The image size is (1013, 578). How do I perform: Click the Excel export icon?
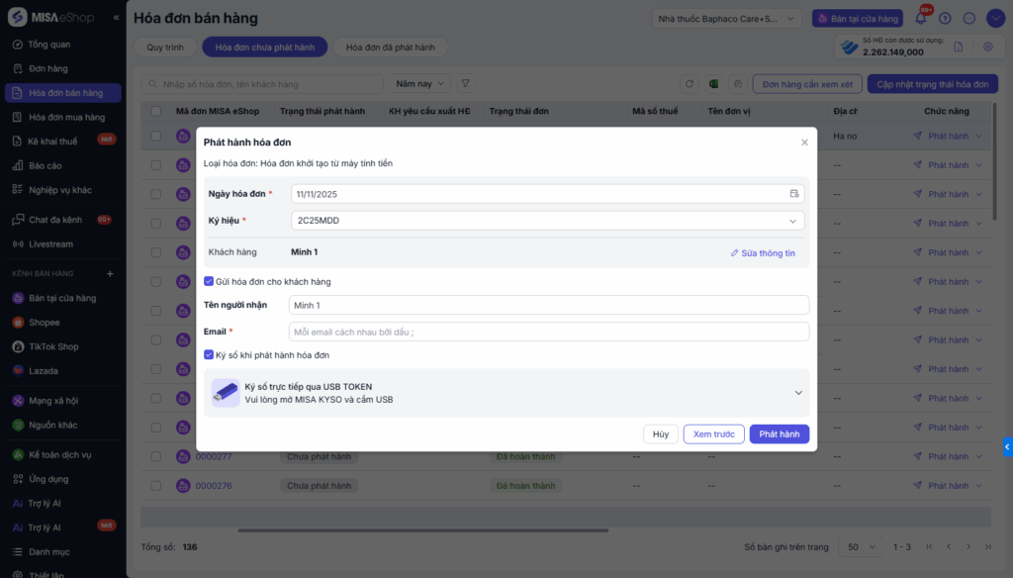712,84
